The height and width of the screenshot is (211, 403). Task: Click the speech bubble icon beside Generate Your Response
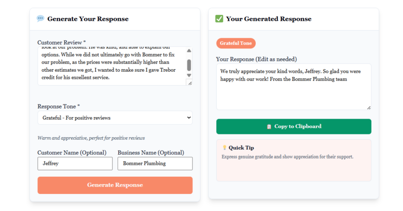coord(40,19)
